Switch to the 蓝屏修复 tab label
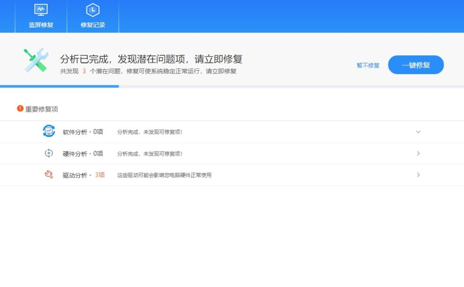This screenshot has height=287, width=464. [x=41, y=25]
